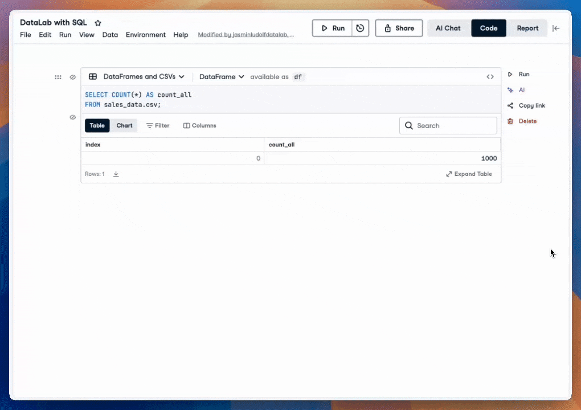Select the index cell showing 0
Image resolution: width=581 pixels, height=410 pixels.
click(173, 158)
